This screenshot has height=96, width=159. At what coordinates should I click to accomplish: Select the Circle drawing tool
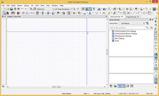click(x=144, y=13)
